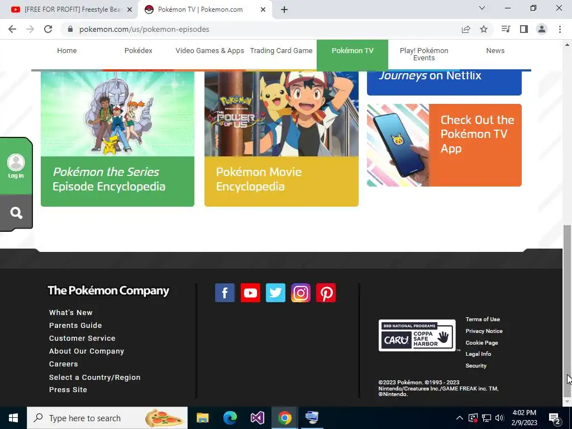Open the taskbar clock showing 4:02 PM
The width and height of the screenshot is (572, 429).
pos(524,418)
